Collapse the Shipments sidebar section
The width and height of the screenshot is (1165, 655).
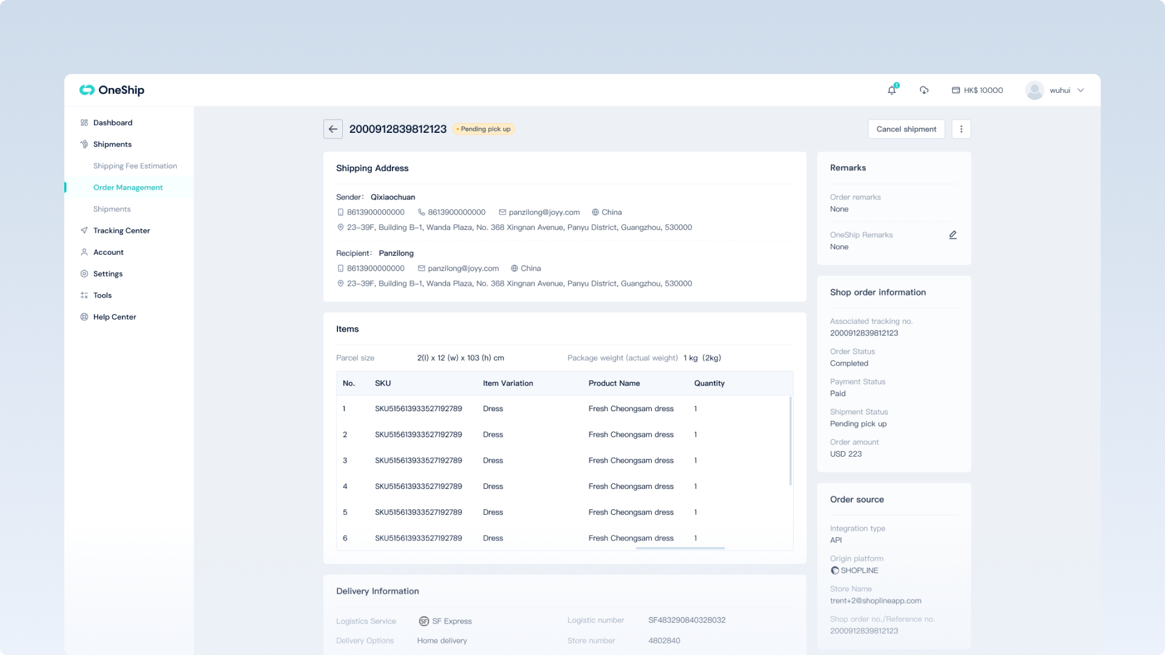click(112, 144)
